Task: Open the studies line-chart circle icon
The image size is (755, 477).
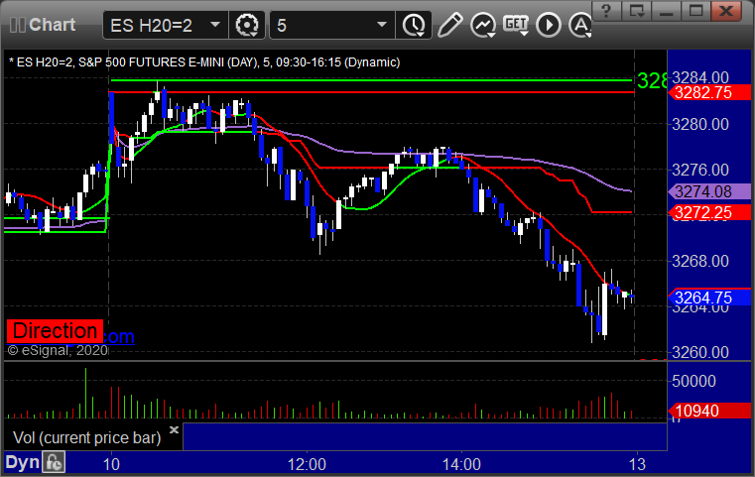Action: [483, 25]
